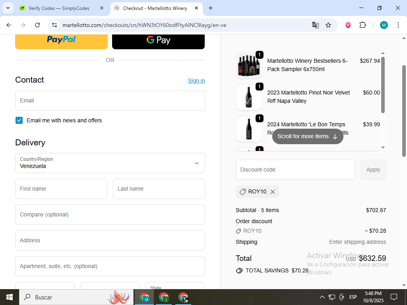
Task: Click the translate page icon in address bar
Action: coord(315,25)
